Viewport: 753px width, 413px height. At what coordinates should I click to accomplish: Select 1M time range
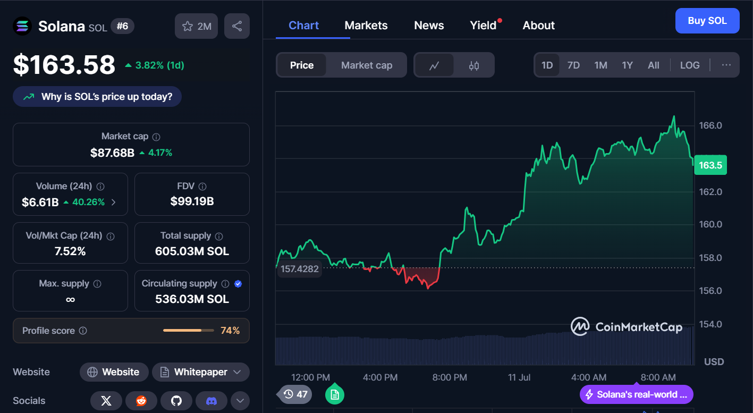coord(600,65)
